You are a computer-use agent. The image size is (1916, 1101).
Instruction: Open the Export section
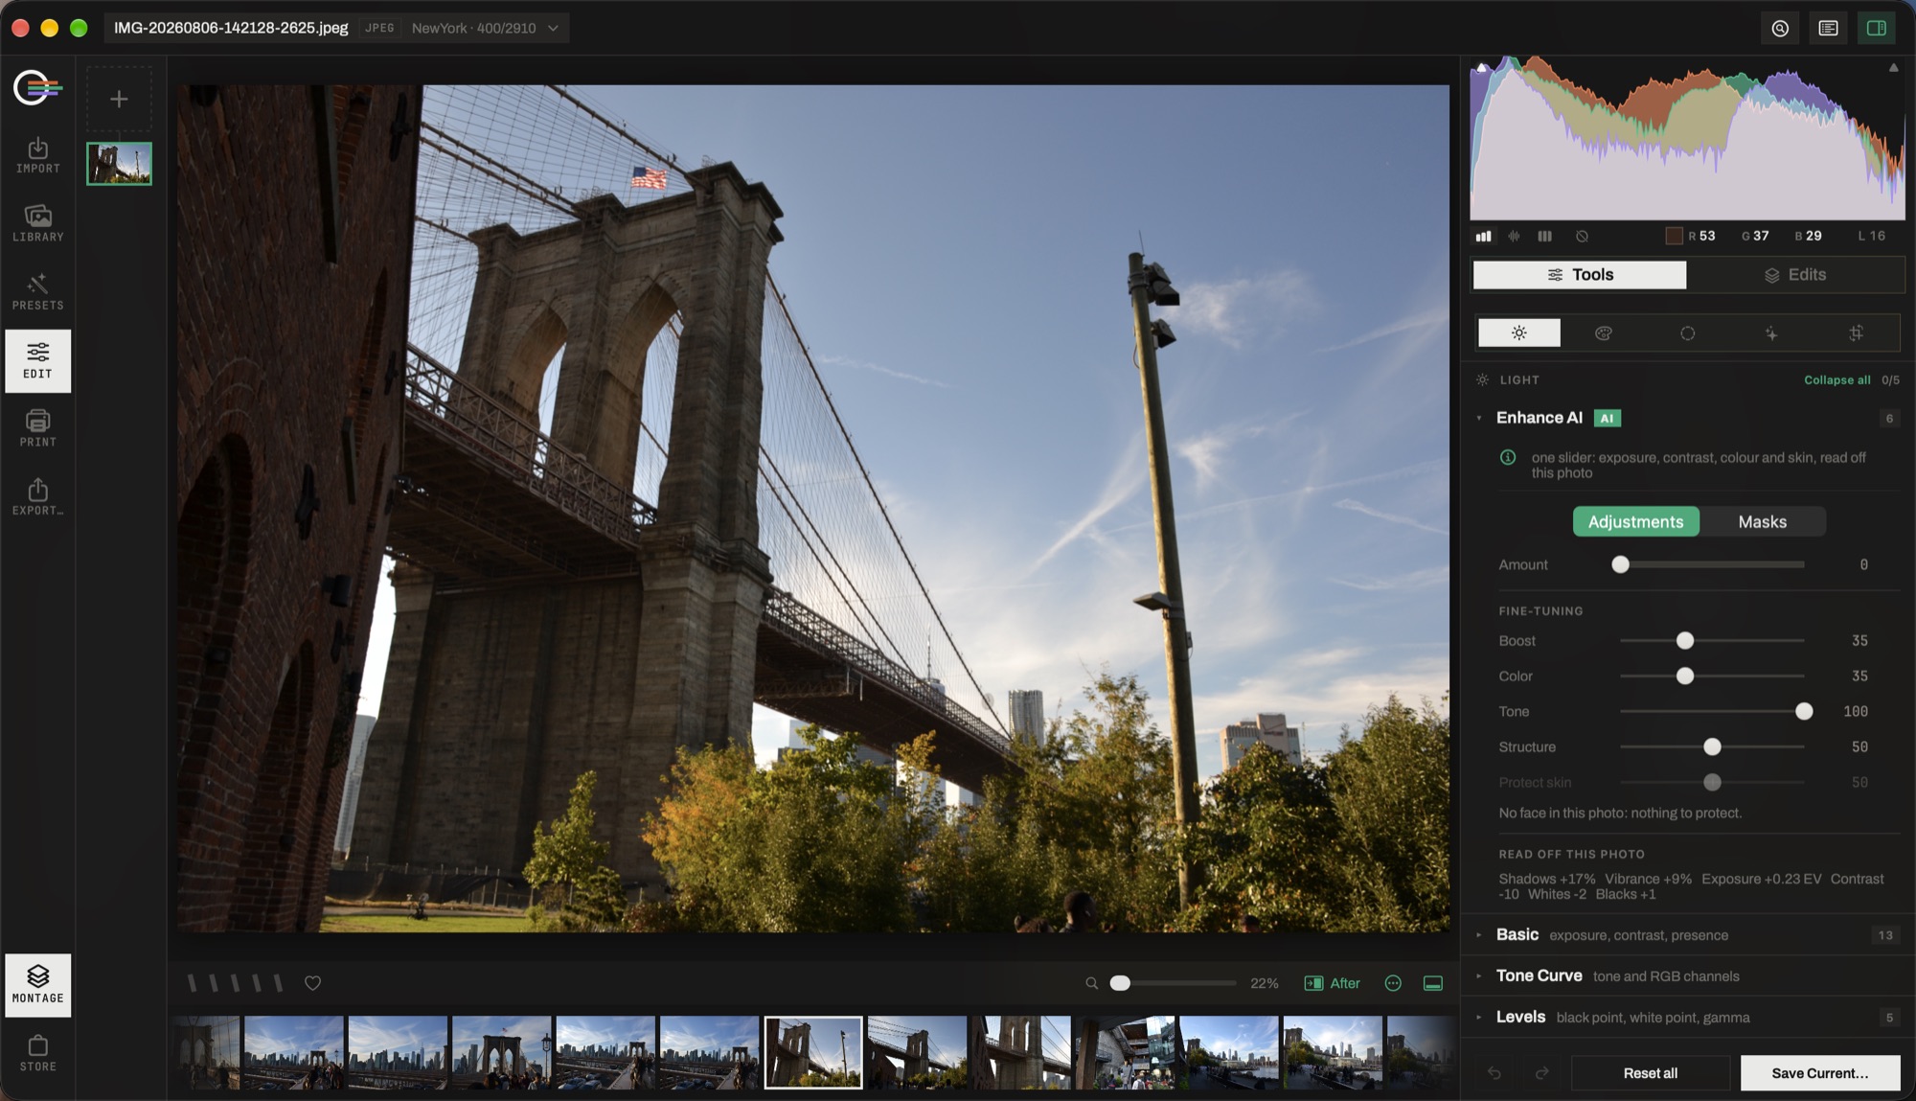click(38, 498)
